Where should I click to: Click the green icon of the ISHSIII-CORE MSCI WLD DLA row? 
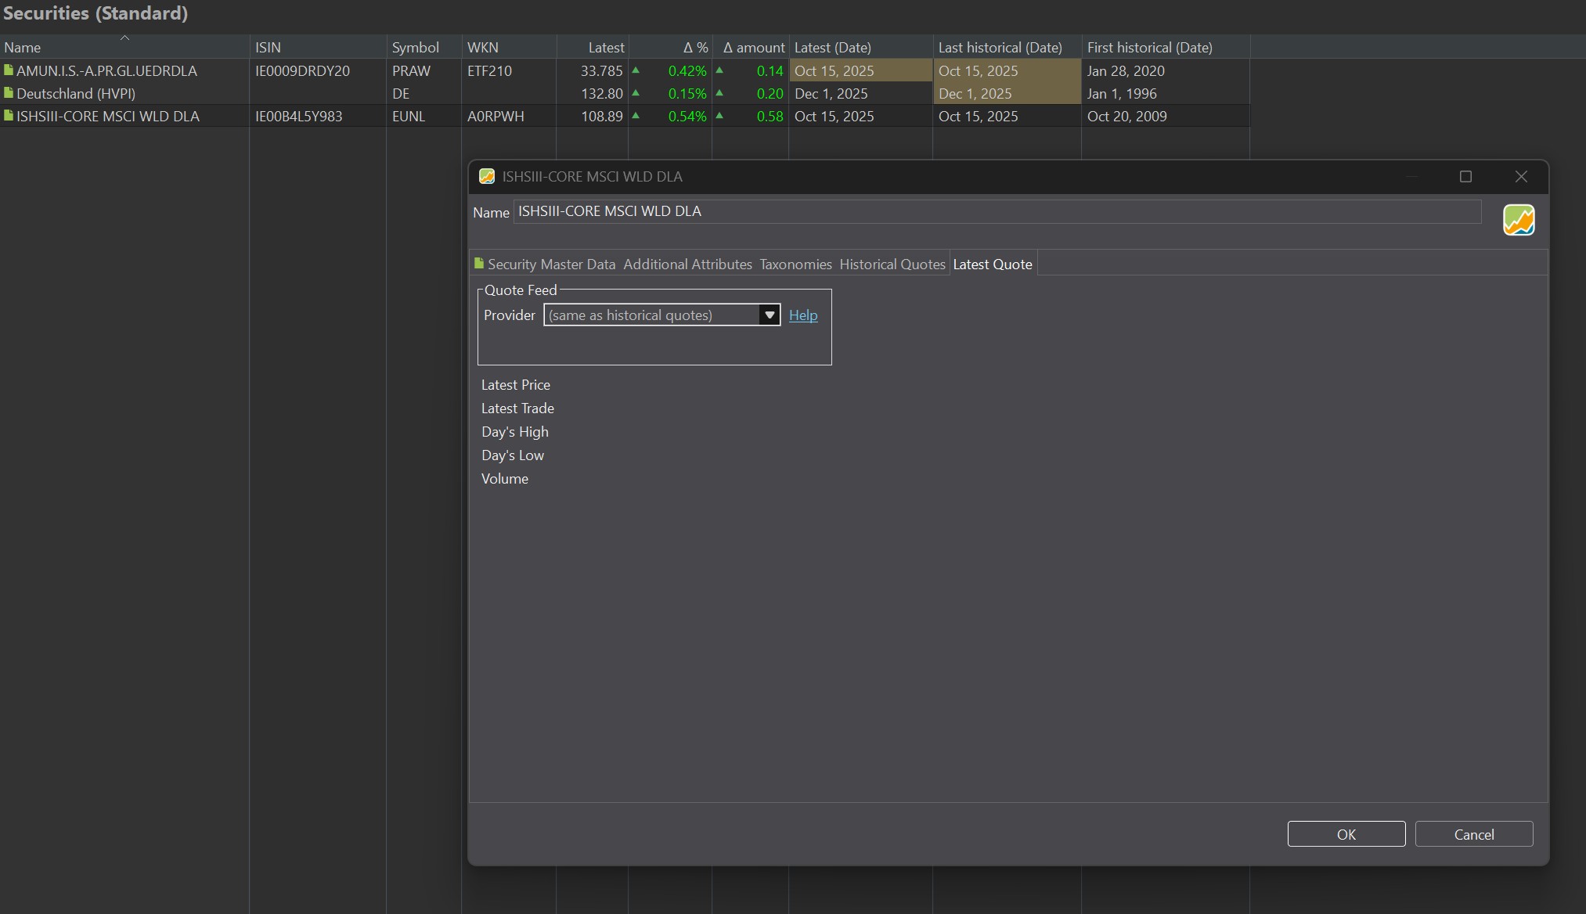(x=9, y=116)
